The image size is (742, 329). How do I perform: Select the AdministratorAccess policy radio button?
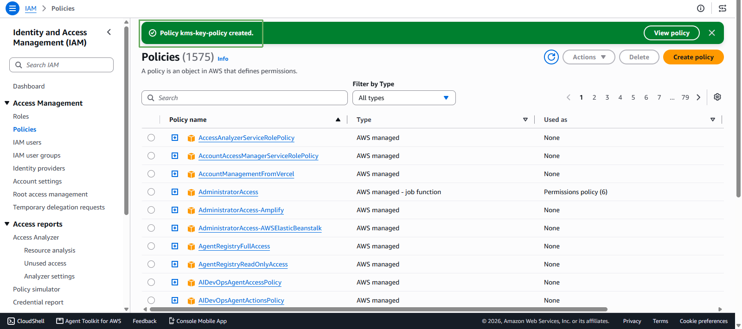[151, 192]
